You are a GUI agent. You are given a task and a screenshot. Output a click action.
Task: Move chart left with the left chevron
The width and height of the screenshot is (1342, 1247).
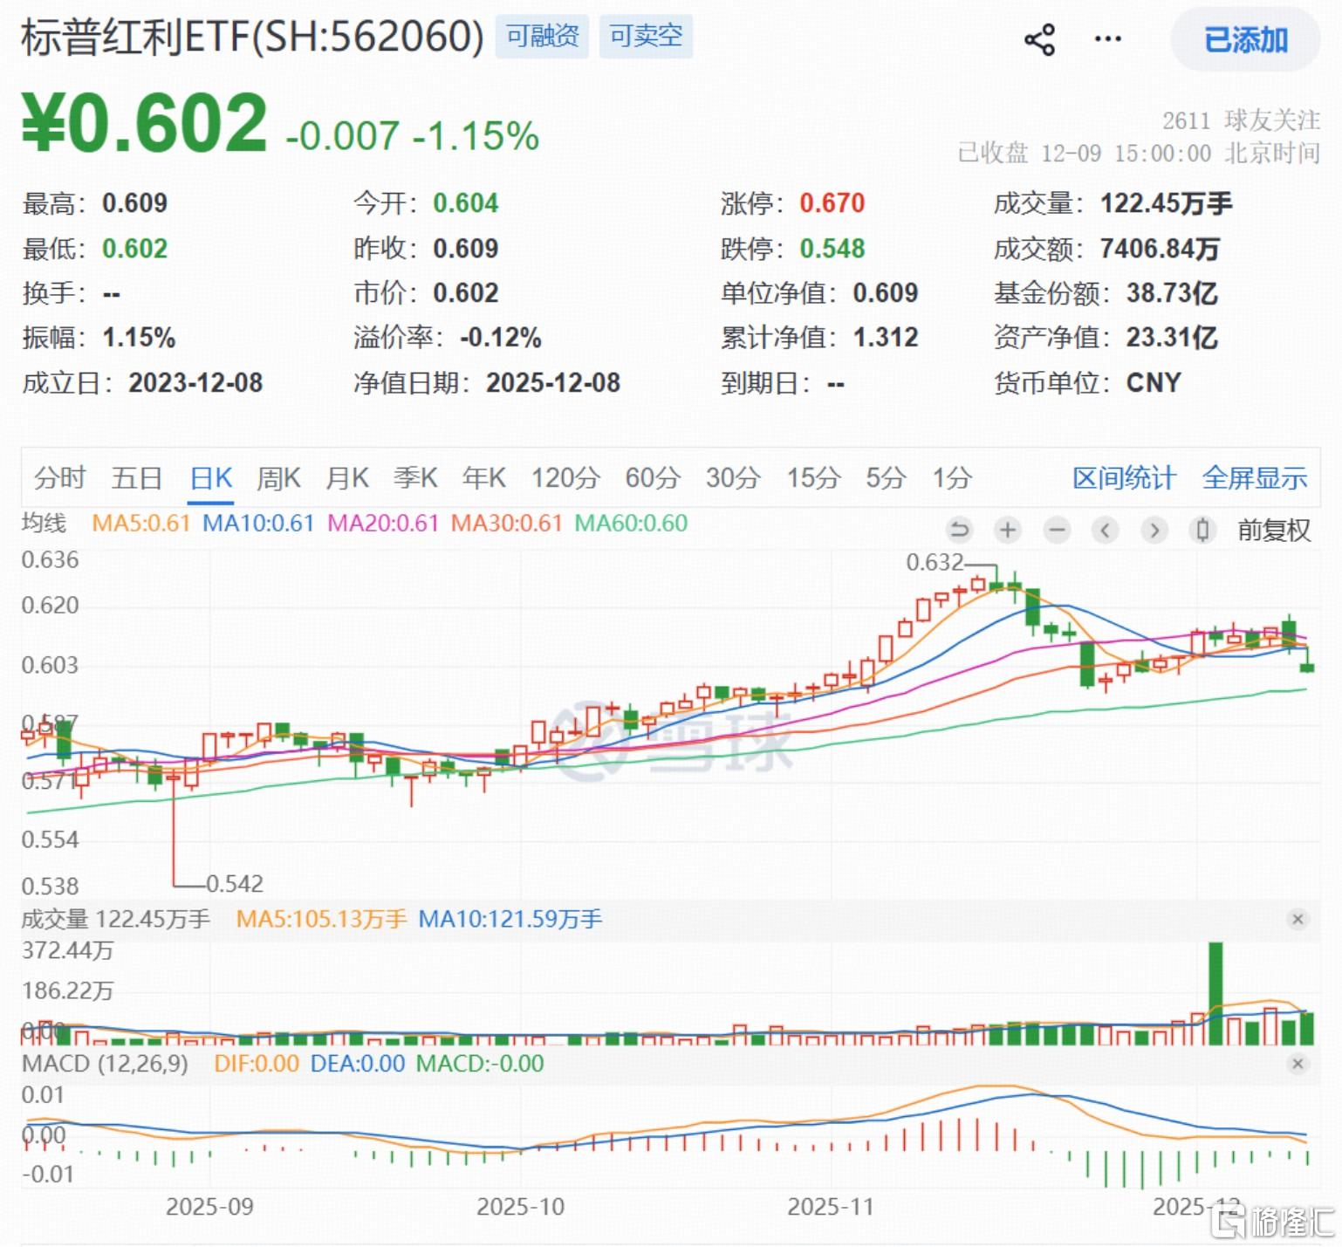1106,530
